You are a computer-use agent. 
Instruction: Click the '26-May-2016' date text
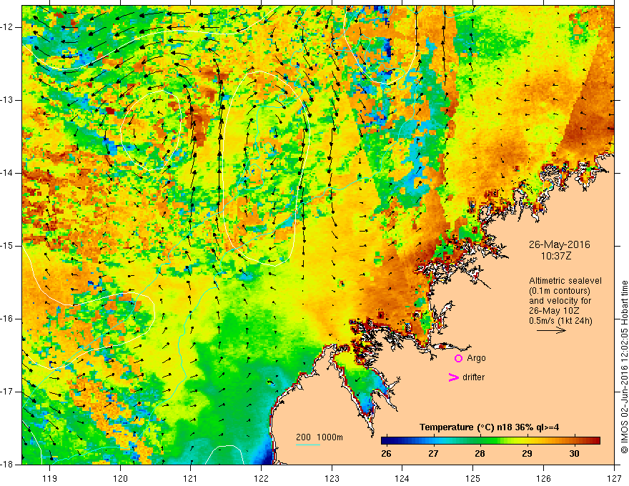559,244
